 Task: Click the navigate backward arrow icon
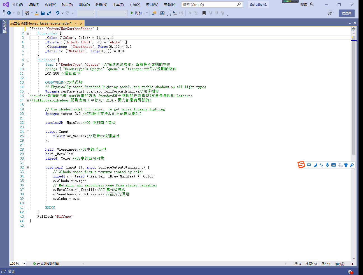[9, 13]
